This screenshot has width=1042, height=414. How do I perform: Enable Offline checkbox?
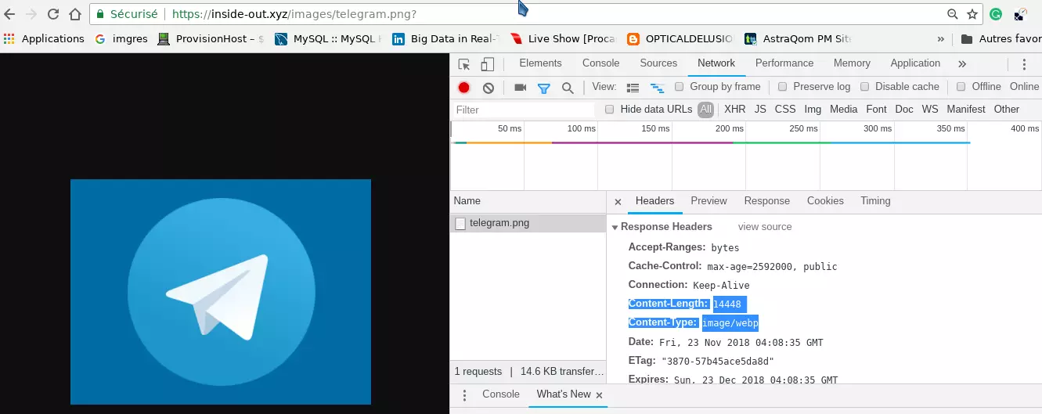coord(961,87)
